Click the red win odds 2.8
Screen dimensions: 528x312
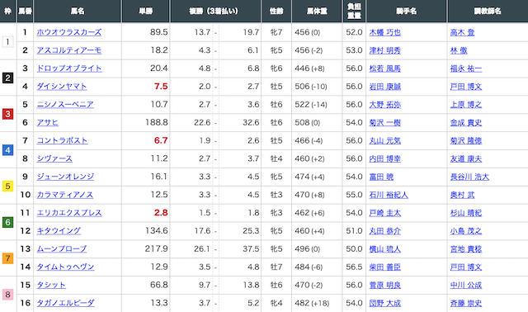tap(161, 213)
